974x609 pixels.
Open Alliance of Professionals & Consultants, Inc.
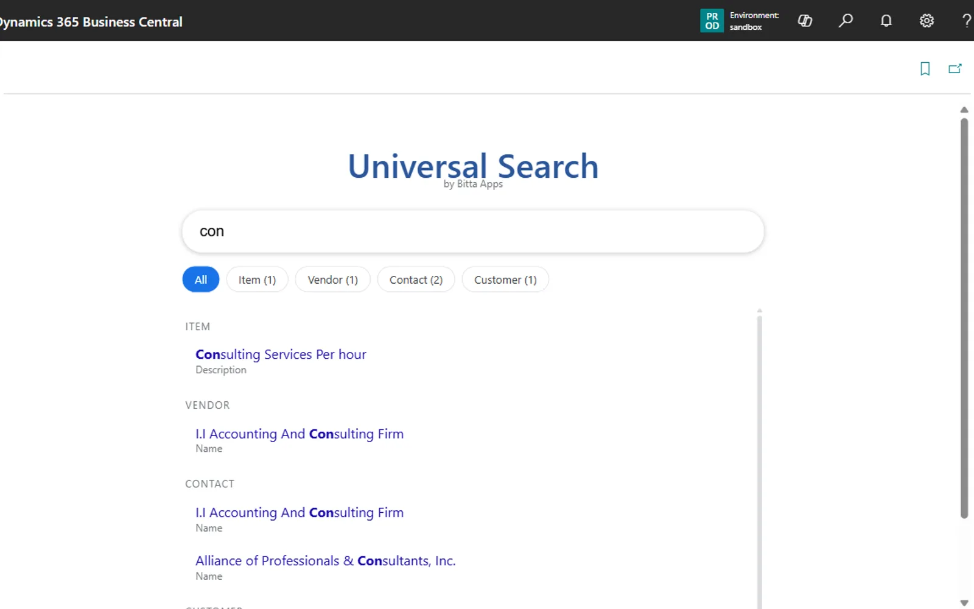(x=326, y=561)
